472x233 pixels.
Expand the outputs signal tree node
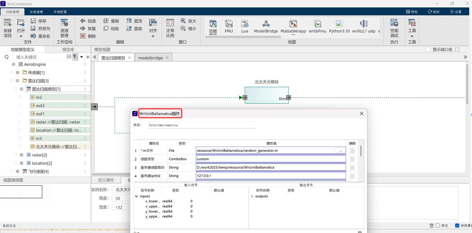(x=252, y=196)
